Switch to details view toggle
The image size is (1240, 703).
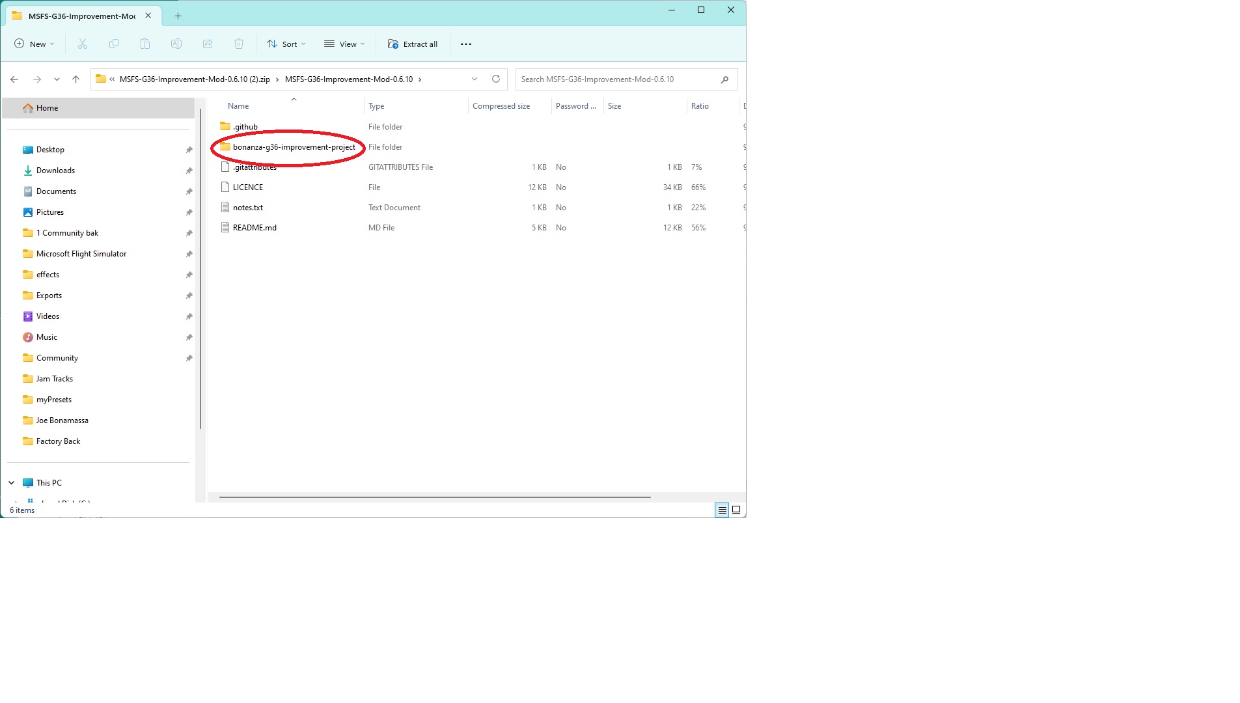pyautogui.click(x=722, y=510)
